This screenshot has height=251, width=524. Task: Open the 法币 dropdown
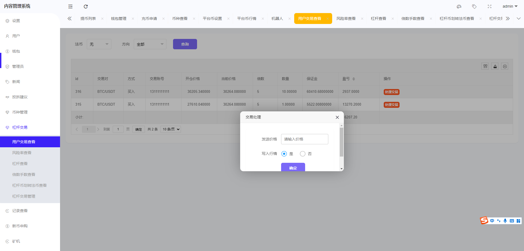pos(99,44)
